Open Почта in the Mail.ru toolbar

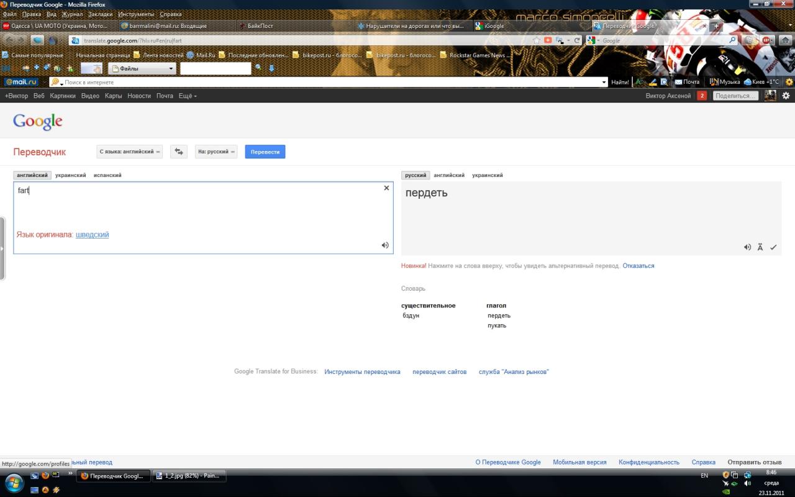(687, 82)
